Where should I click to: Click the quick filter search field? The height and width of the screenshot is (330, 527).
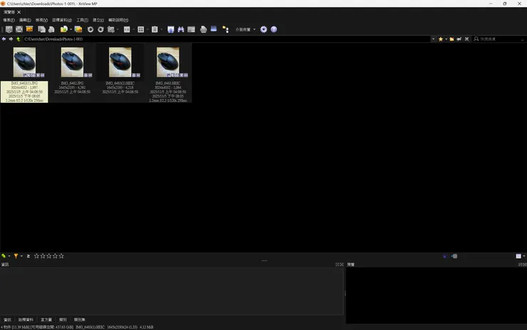(x=501, y=39)
